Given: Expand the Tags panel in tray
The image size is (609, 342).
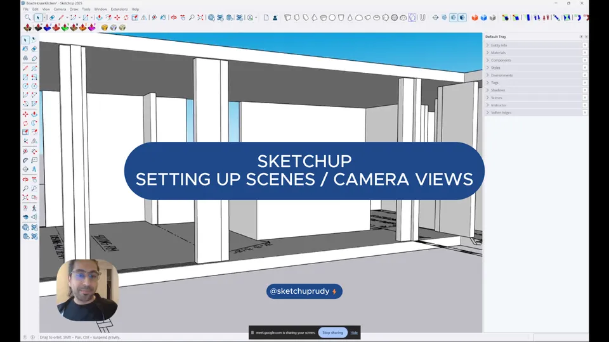Looking at the screenshot, I should (495, 82).
